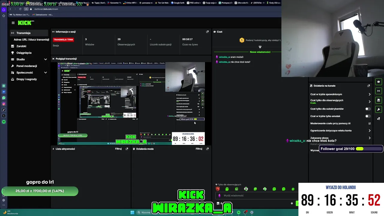
Task: Click the channel actions icon on right rail
Action: [379, 100]
